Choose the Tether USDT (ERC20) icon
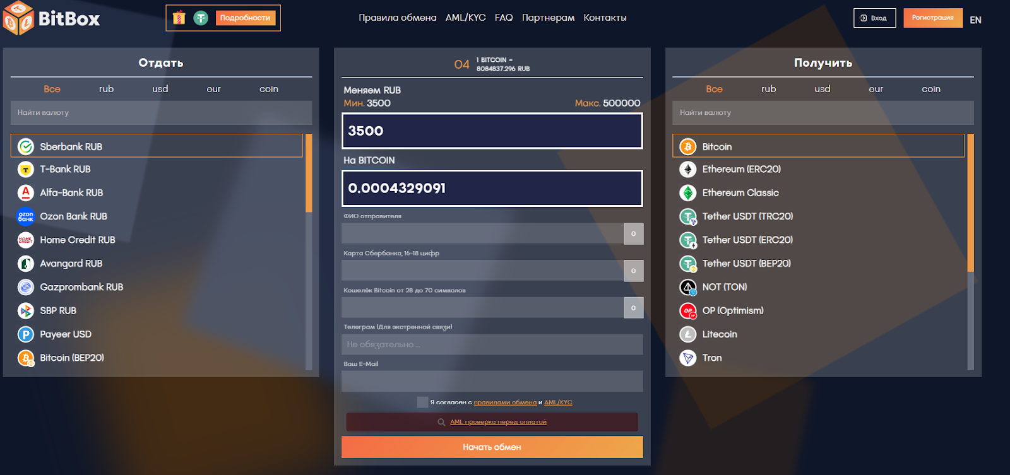Screen dimensions: 1010x475 tap(688, 240)
